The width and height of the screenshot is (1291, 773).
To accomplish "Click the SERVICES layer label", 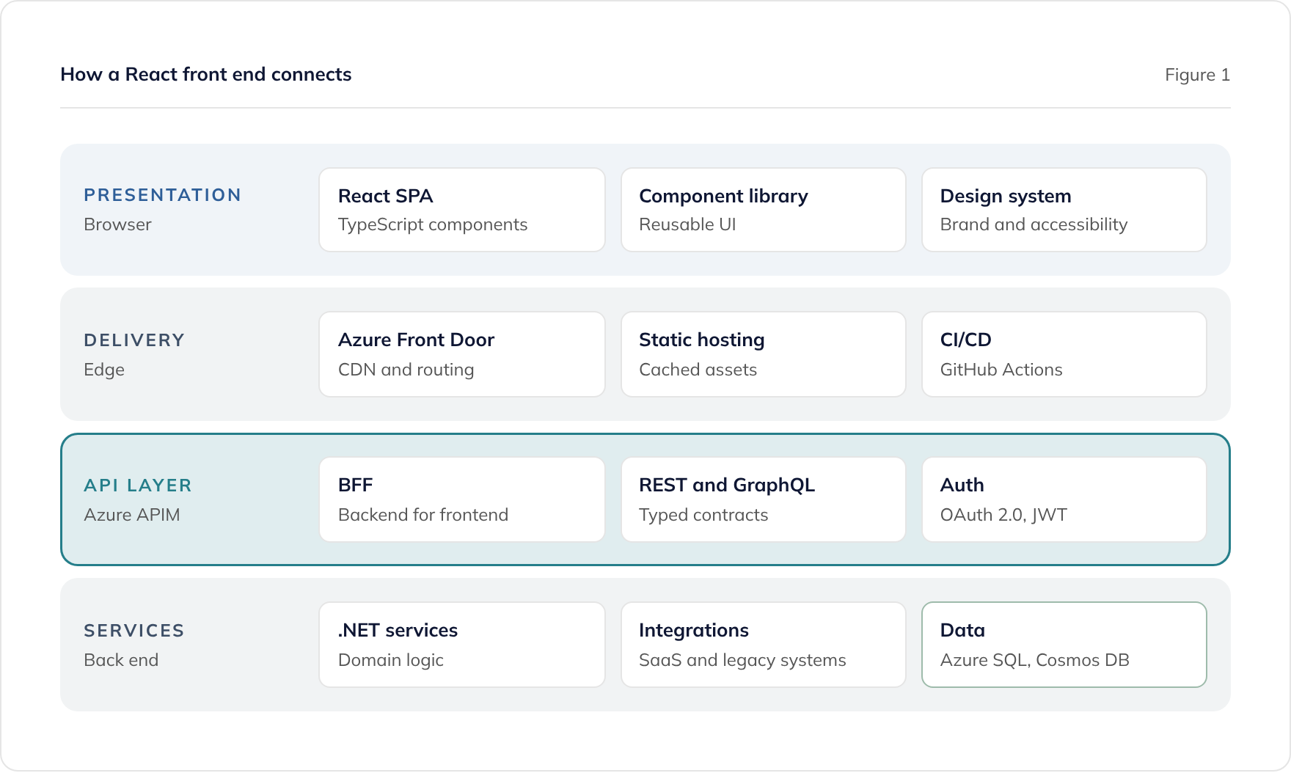I will [134, 631].
